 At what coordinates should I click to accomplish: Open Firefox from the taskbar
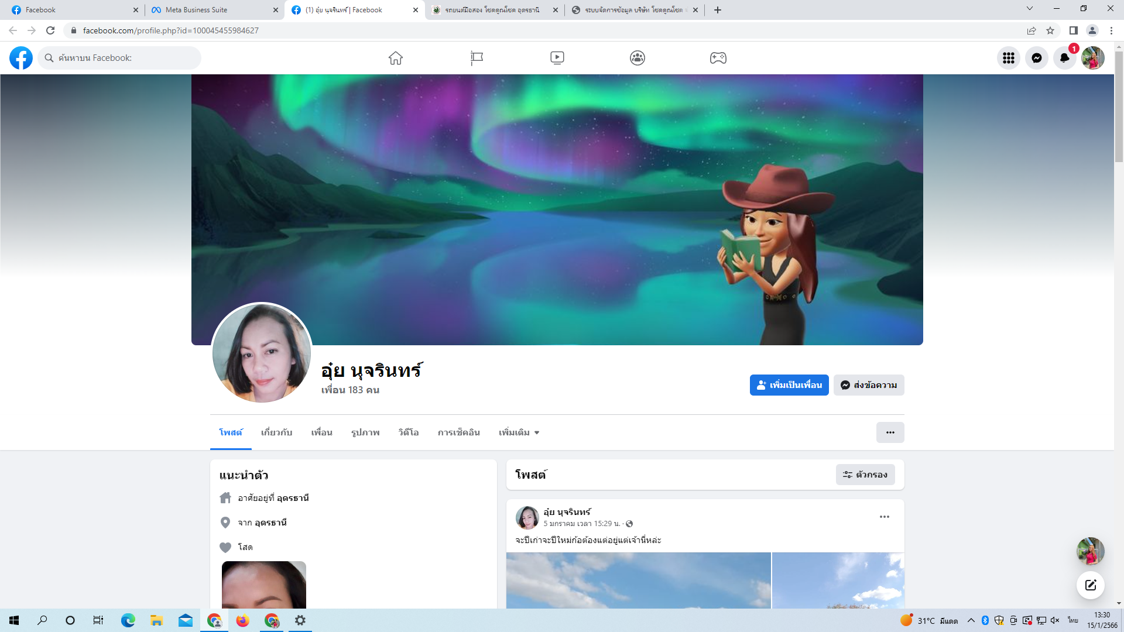[242, 620]
